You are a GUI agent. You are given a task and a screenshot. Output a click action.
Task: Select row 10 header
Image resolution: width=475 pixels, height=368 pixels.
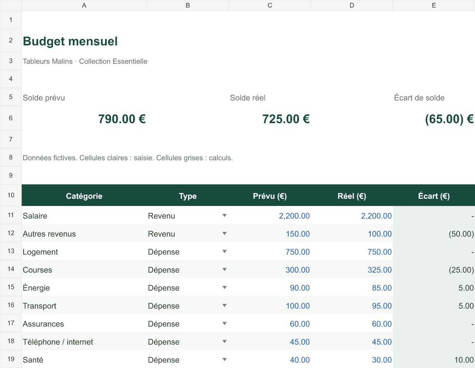(x=11, y=195)
